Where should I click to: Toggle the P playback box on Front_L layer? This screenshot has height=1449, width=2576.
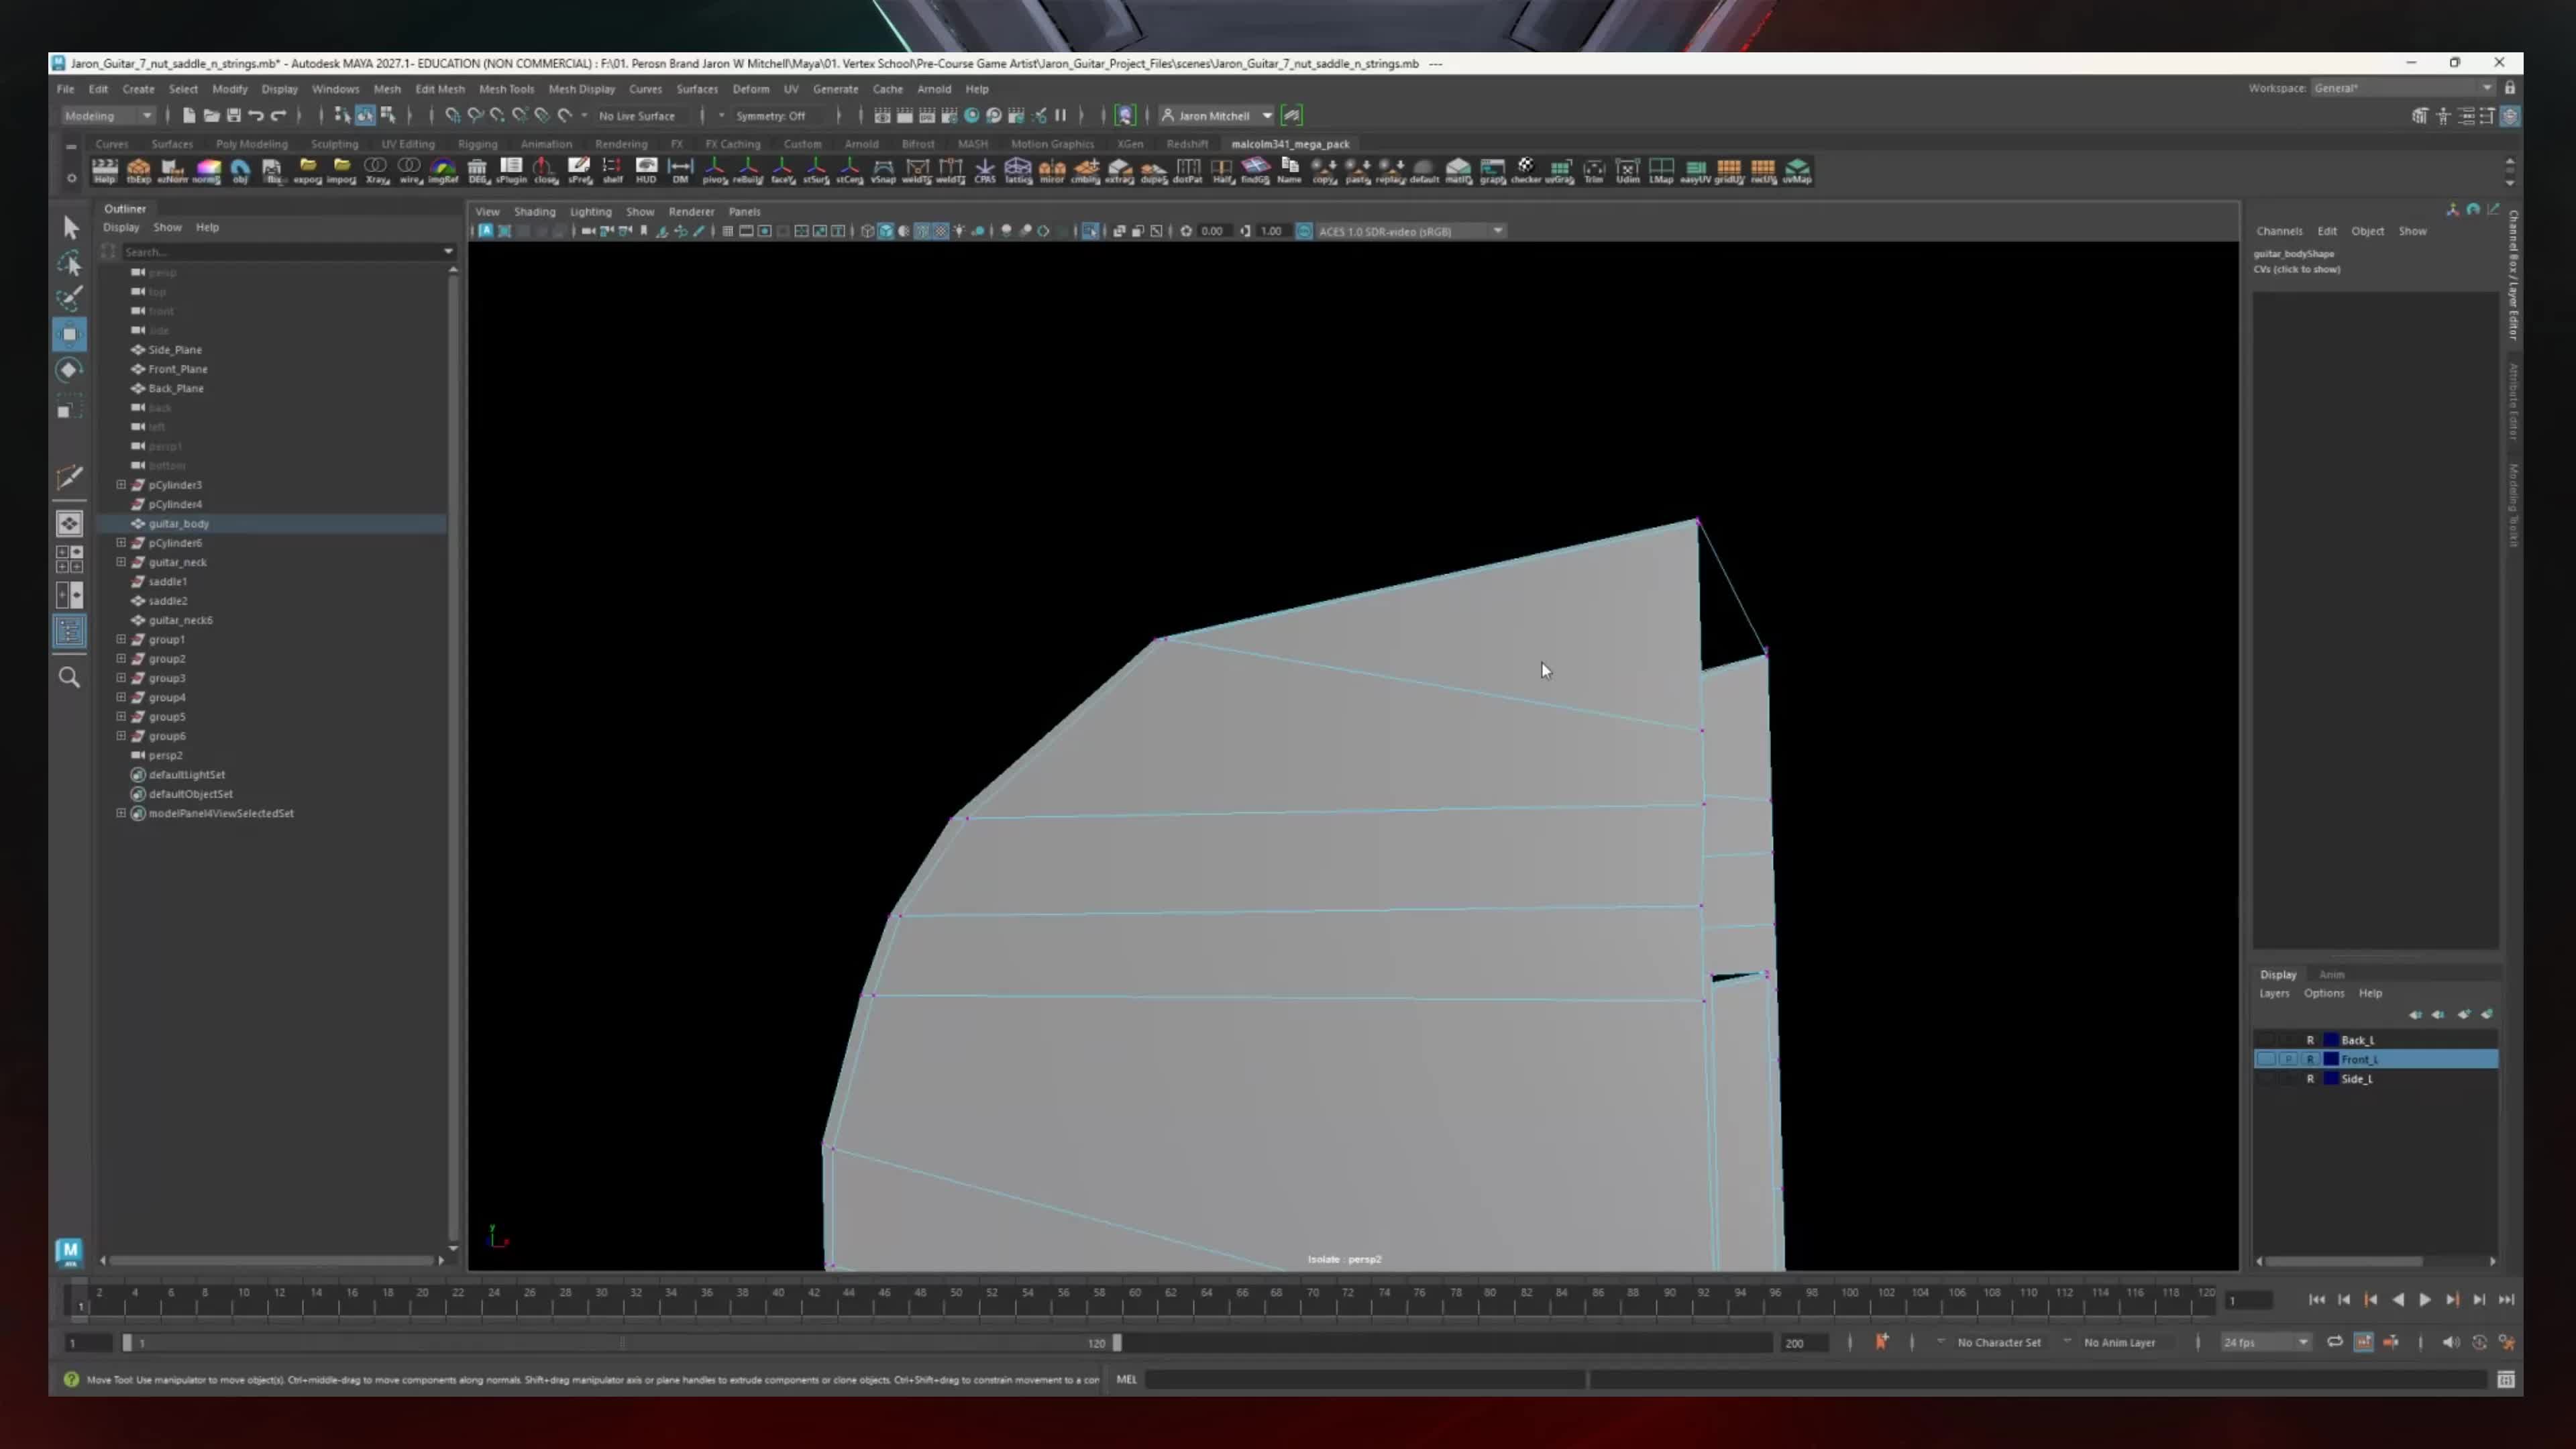point(2288,1059)
